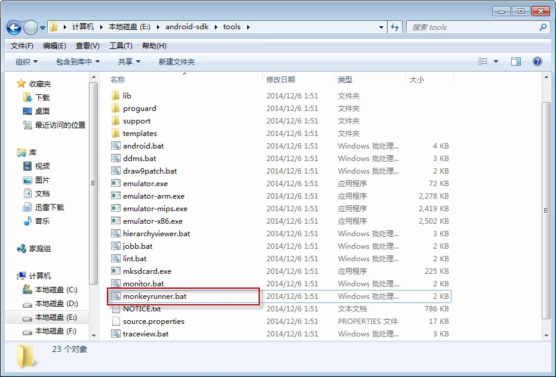Select the draw9patch.bat file icon

point(116,171)
